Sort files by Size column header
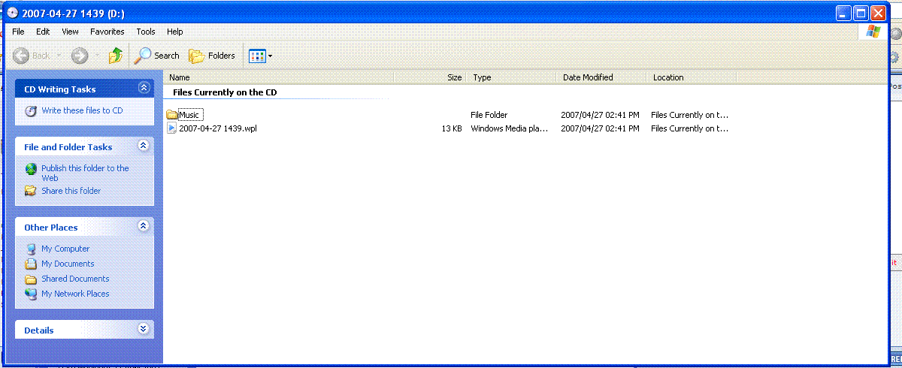The image size is (902, 368). pos(454,77)
